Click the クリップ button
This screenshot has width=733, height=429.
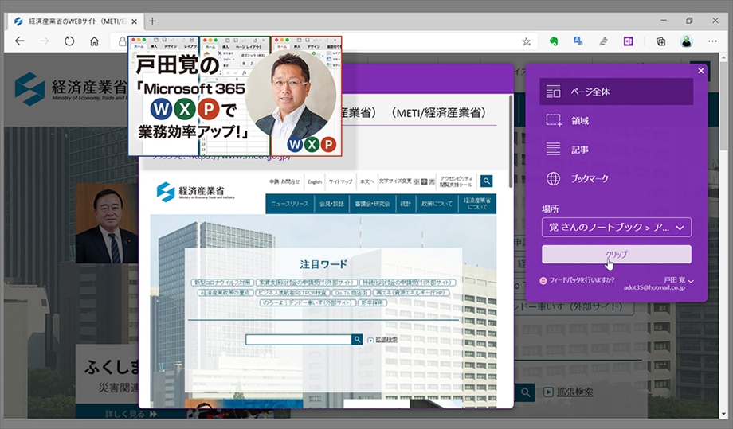(x=617, y=255)
